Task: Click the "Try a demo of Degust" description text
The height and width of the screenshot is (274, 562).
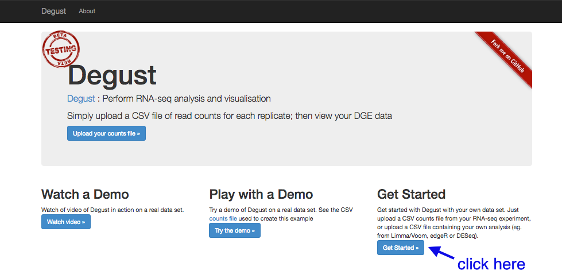Action: tap(281, 214)
